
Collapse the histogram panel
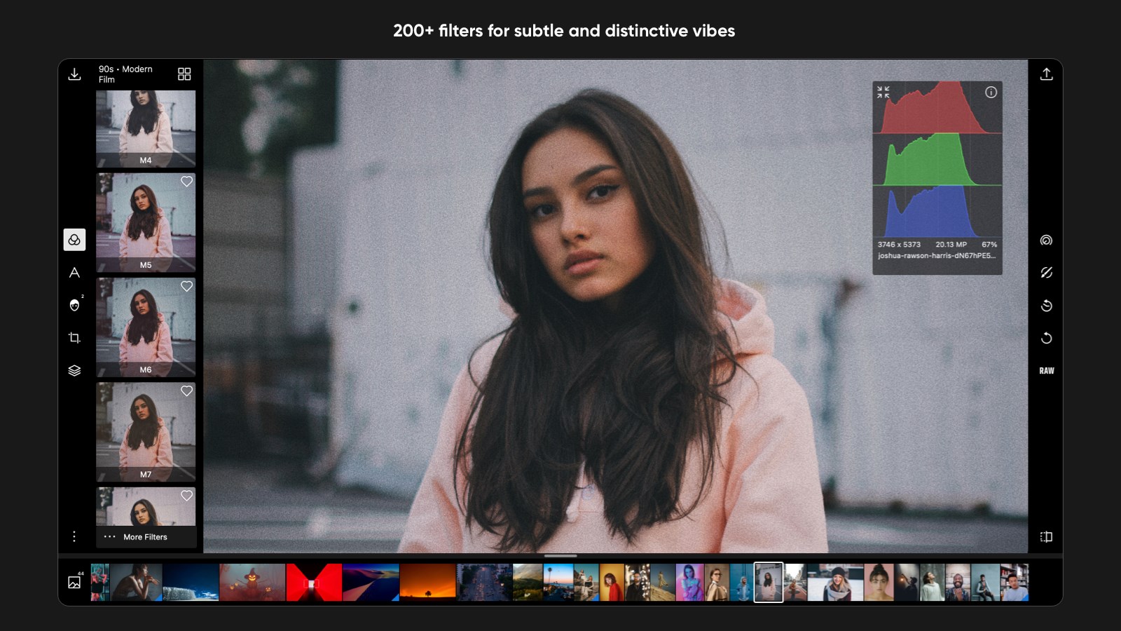883,91
